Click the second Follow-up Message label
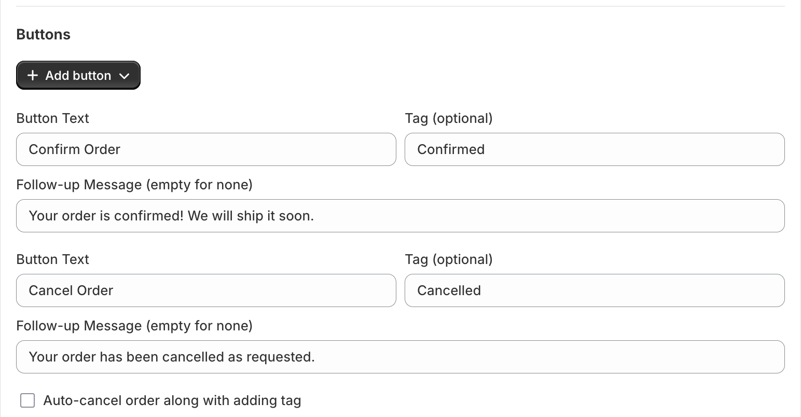Viewport: 801px width, 417px height. [x=134, y=326]
